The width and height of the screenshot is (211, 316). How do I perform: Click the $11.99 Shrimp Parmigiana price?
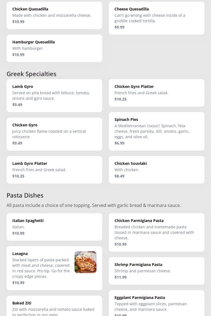(121, 277)
